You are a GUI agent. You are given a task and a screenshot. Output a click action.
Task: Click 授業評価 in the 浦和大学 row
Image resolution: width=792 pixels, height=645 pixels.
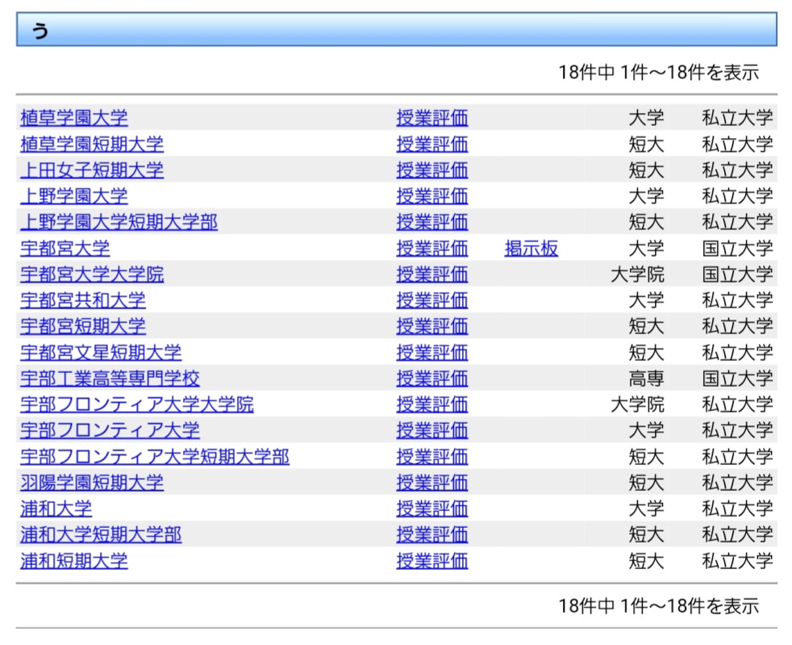(431, 509)
